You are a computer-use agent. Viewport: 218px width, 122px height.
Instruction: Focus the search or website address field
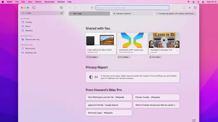click(132, 8)
